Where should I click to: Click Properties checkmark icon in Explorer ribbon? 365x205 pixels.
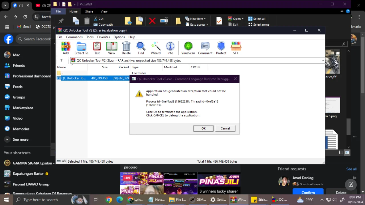[x=219, y=21]
